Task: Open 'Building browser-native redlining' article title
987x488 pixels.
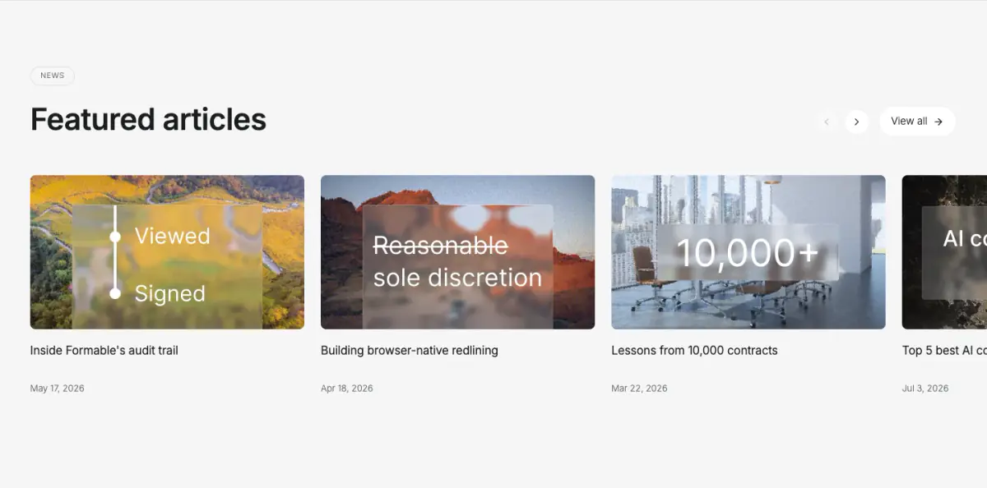Action: 410,350
